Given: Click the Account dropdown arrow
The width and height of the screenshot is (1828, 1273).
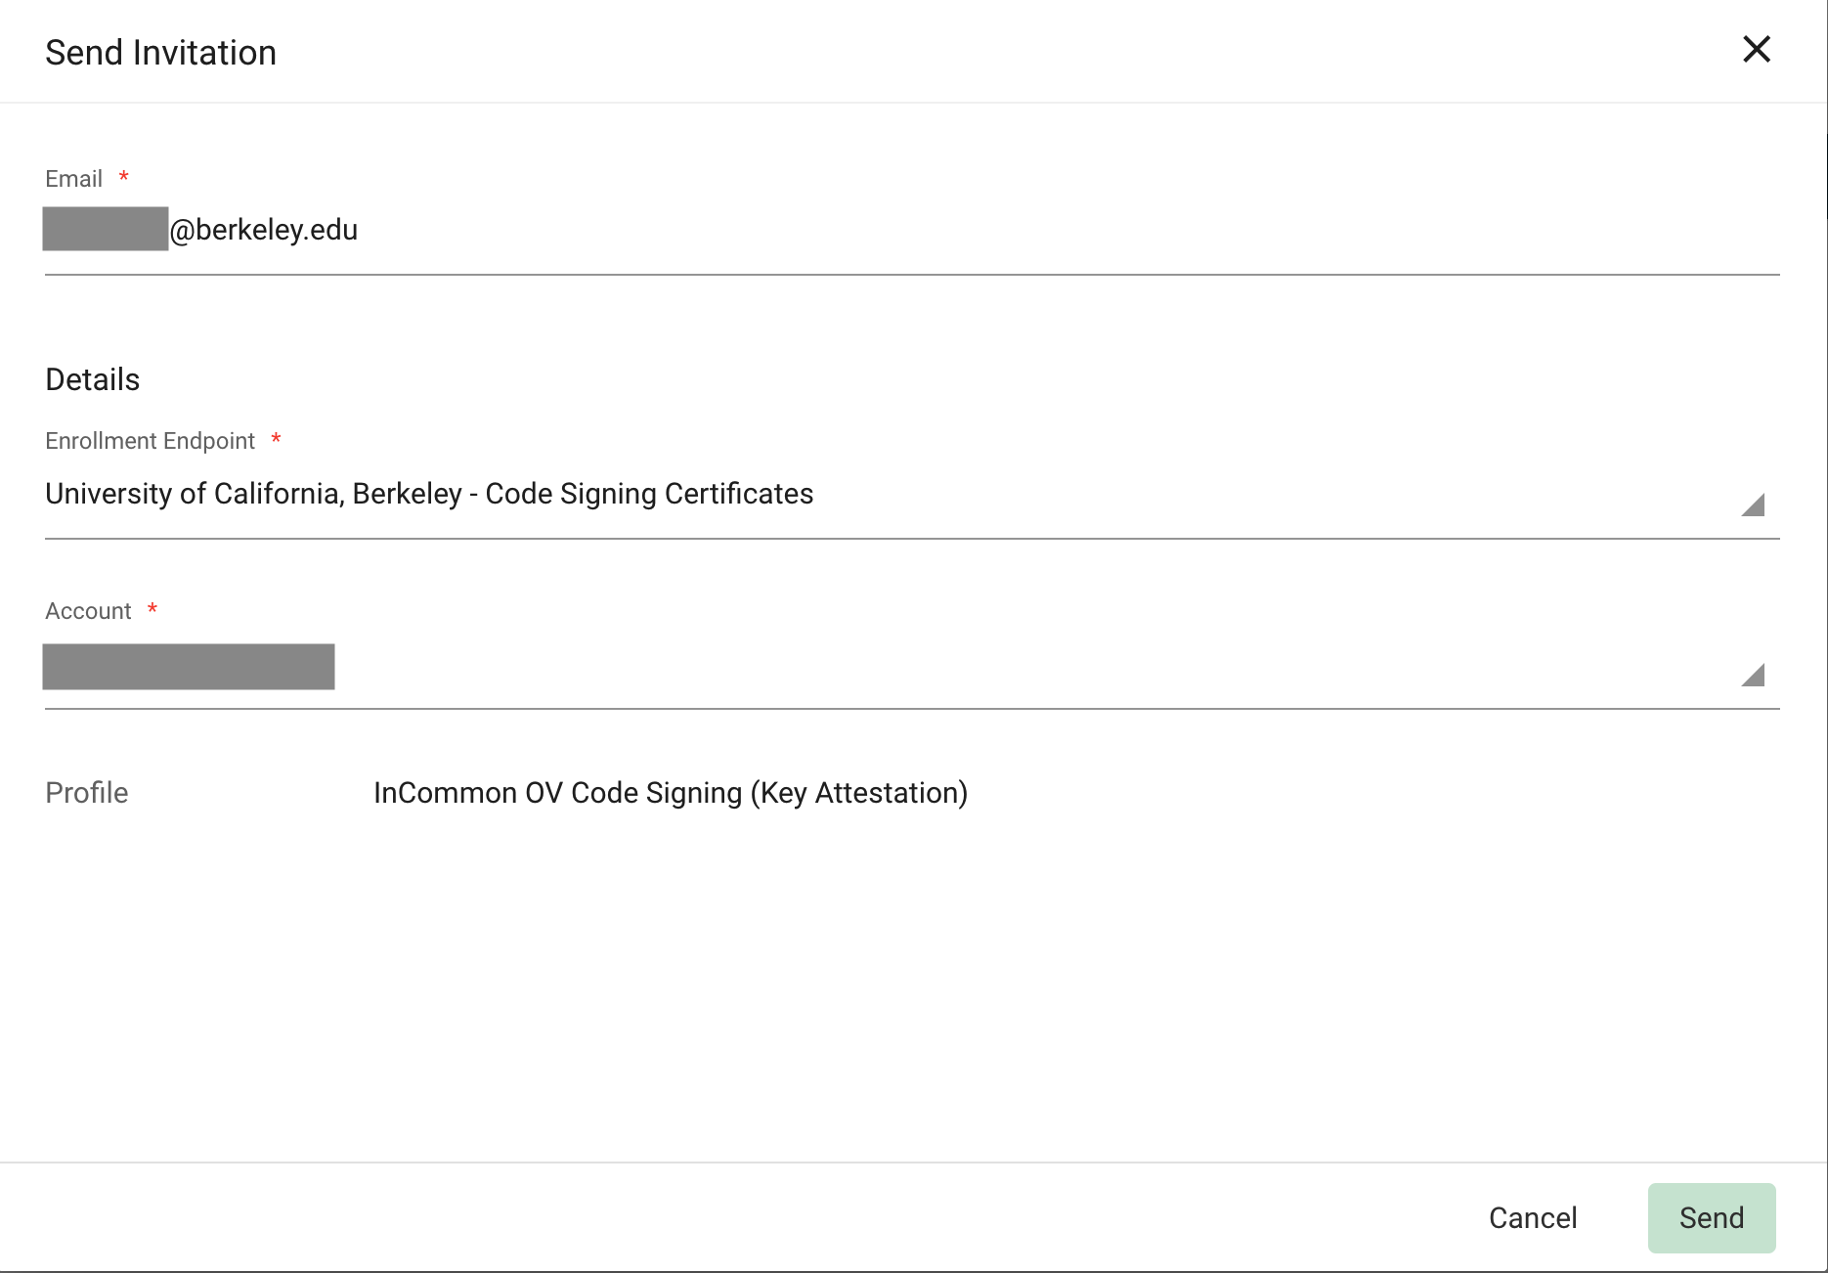Looking at the screenshot, I should click(1753, 675).
